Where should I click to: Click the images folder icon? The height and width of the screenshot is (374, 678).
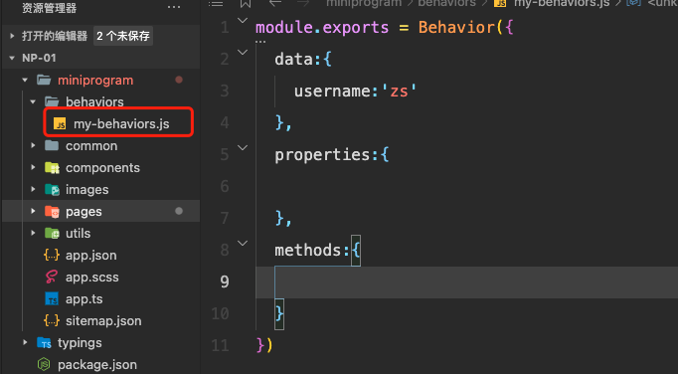click(52, 190)
